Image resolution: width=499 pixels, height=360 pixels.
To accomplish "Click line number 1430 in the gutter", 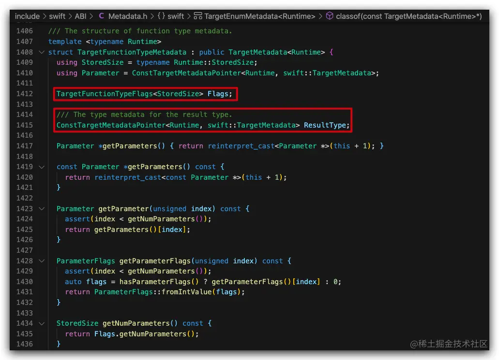I will point(25,282).
